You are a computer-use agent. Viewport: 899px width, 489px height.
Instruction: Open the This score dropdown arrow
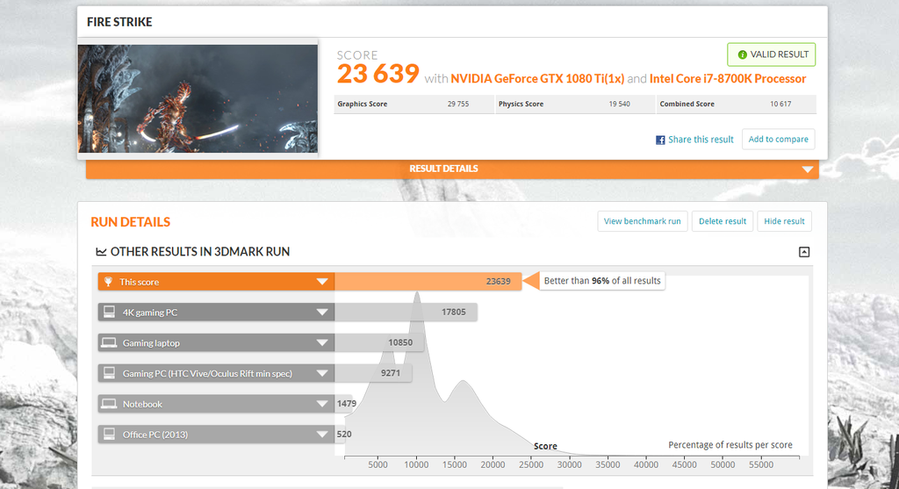322,282
